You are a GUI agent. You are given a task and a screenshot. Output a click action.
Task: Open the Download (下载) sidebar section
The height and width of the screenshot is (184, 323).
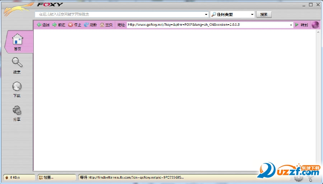tap(17, 89)
